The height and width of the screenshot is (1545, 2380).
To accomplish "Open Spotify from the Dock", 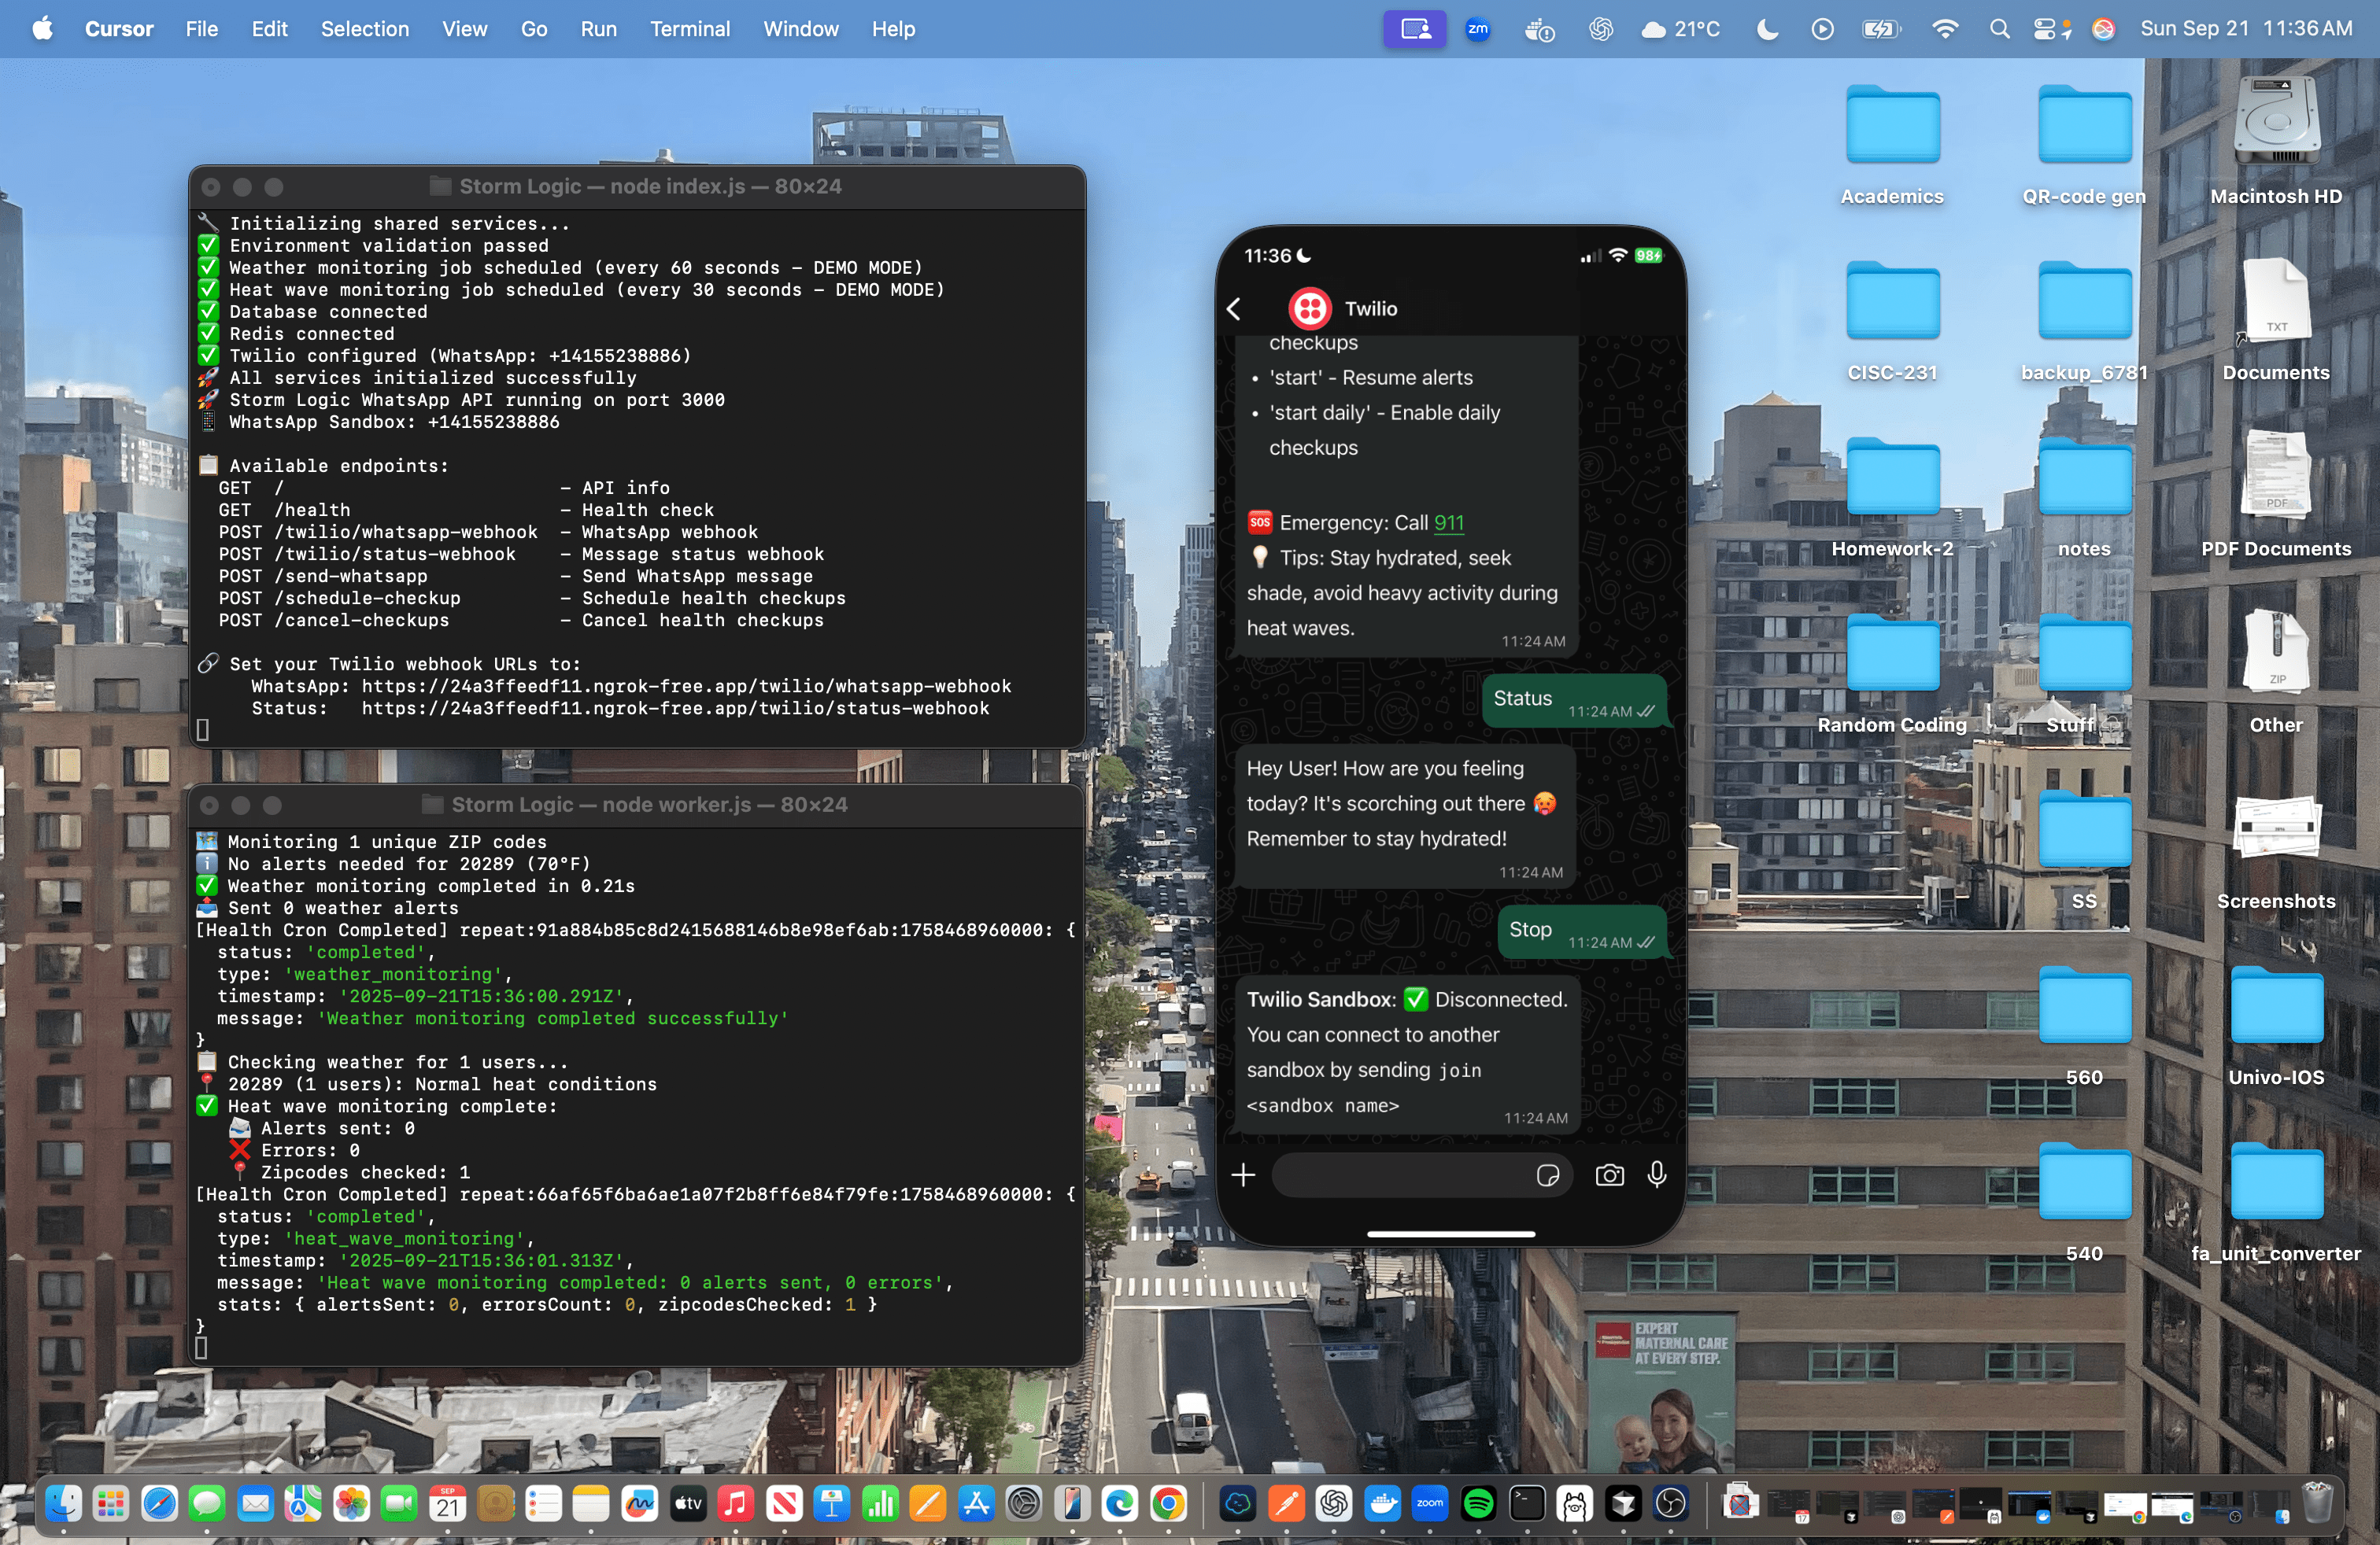I will [1478, 1503].
